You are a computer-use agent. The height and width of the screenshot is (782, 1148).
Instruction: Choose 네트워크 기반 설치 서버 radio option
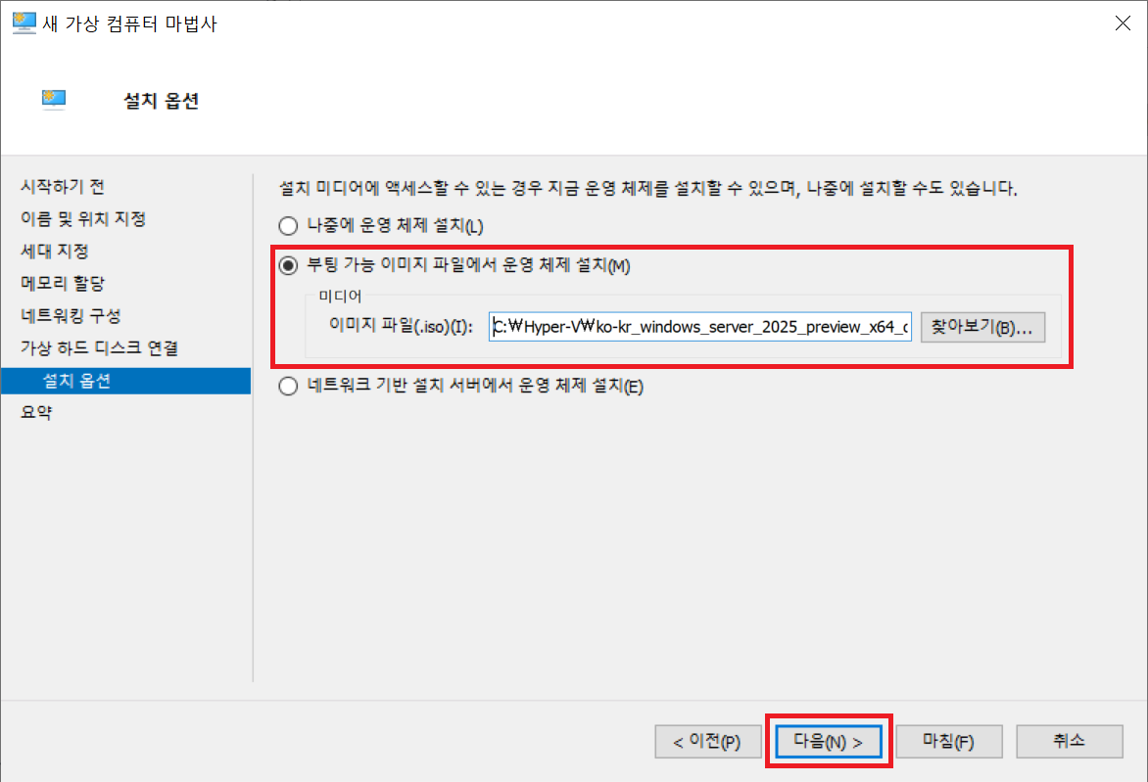288,387
